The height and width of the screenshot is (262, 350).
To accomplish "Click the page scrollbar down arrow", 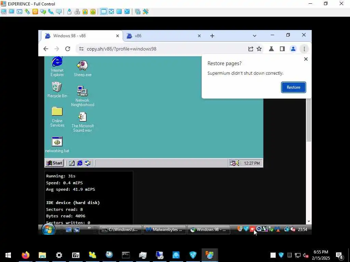I will [x=309, y=221].
